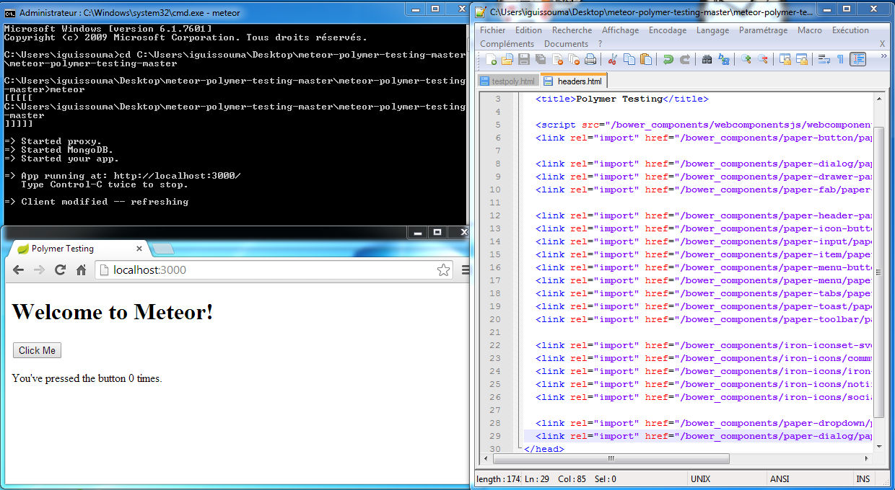Open the Macro menu
895x490 pixels.
pos(810,30)
